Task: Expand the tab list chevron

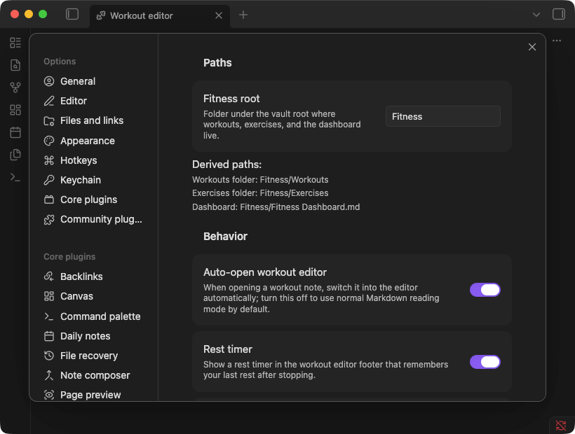Action: pos(536,15)
